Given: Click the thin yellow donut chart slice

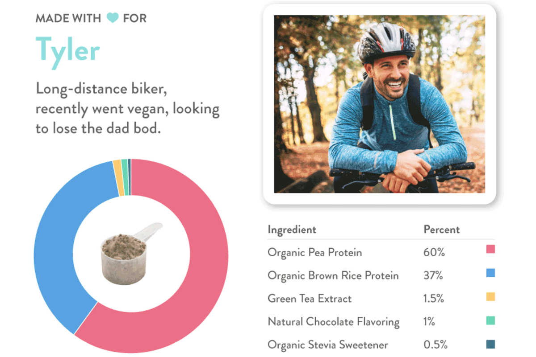Looking at the screenshot, I should tap(118, 178).
